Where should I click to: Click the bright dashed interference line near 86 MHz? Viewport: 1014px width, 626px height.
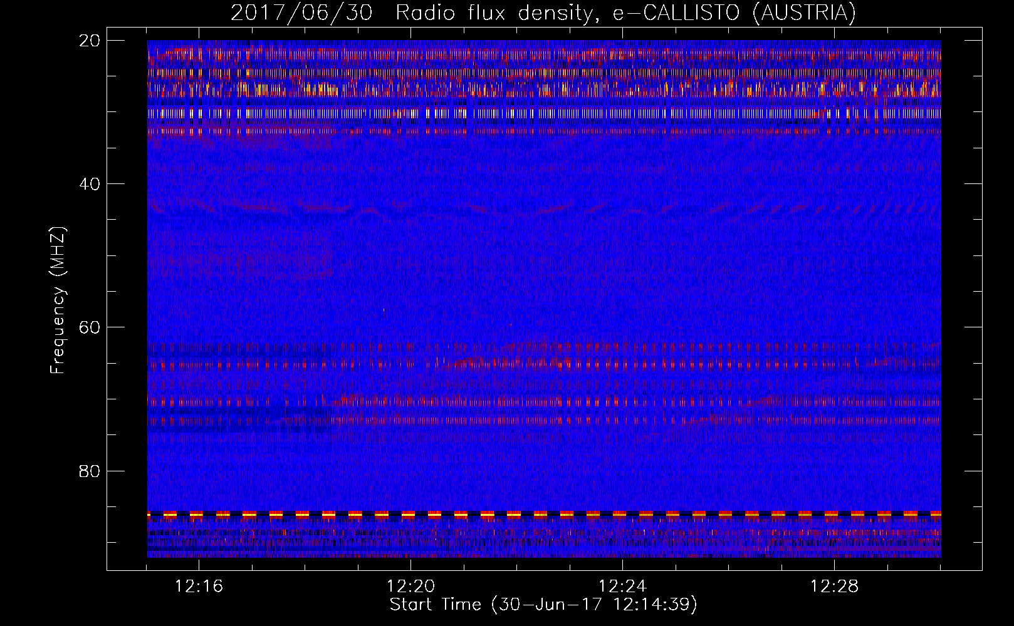(544, 514)
